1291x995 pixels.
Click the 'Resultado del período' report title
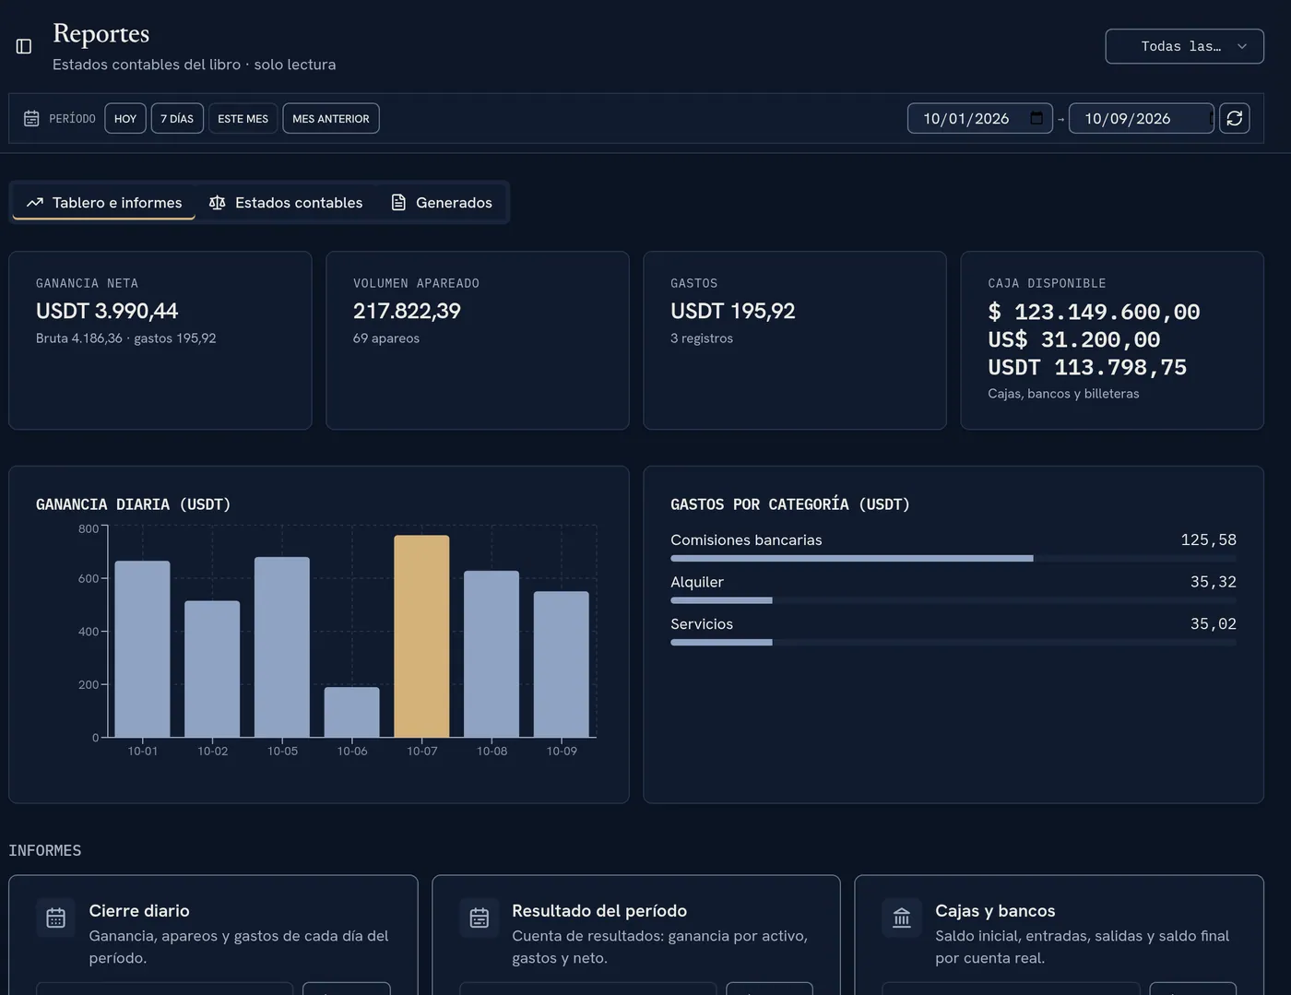point(599,910)
